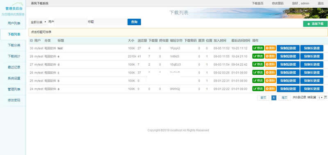
Task: Delete the entry with ID 24
Action: pyautogui.click(x=270, y=89)
